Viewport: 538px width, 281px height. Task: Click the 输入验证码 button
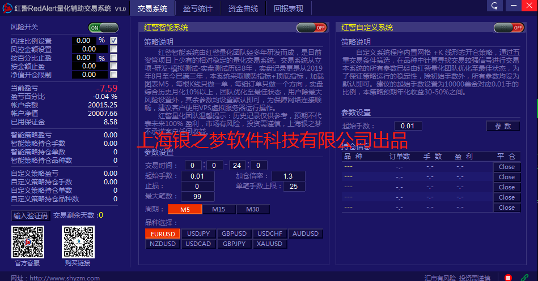[x=31, y=215]
